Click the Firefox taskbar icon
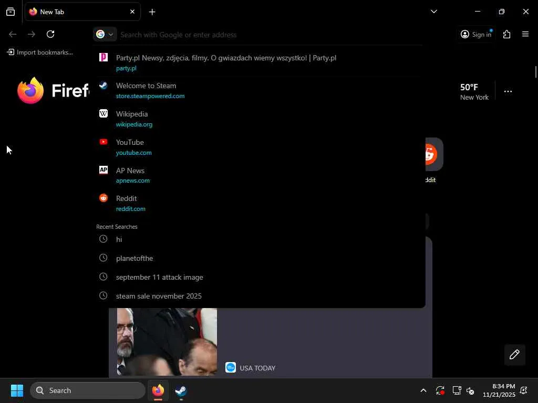 (x=158, y=390)
